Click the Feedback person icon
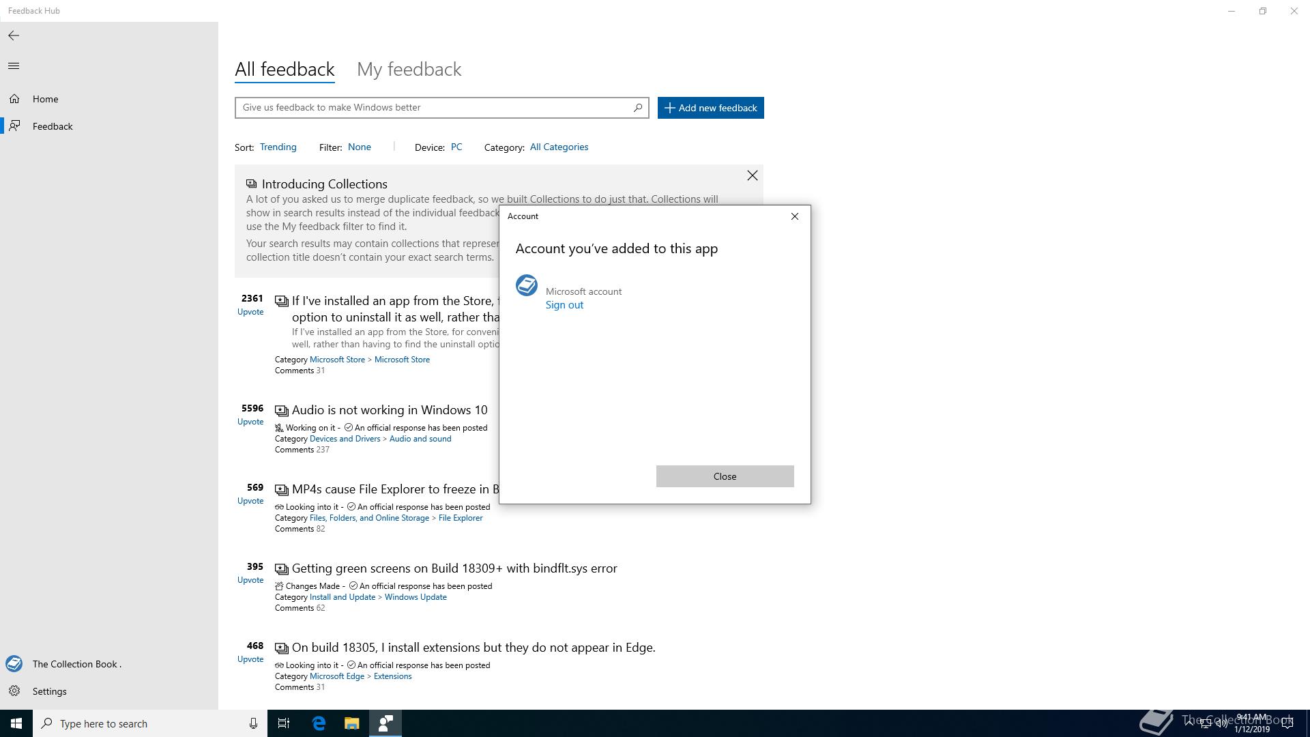 coord(14,126)
